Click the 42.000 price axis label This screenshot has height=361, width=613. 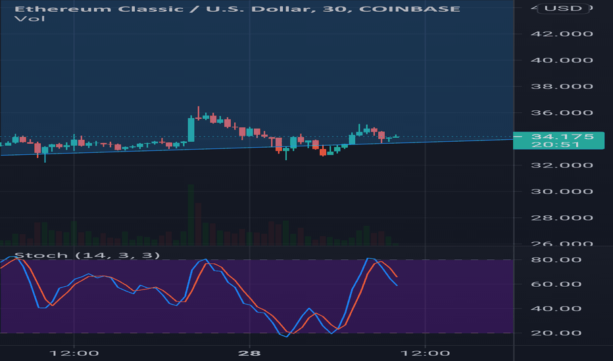tap(562, 34)
